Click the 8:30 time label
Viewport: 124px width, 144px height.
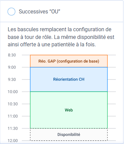click(x=12, y=55)
